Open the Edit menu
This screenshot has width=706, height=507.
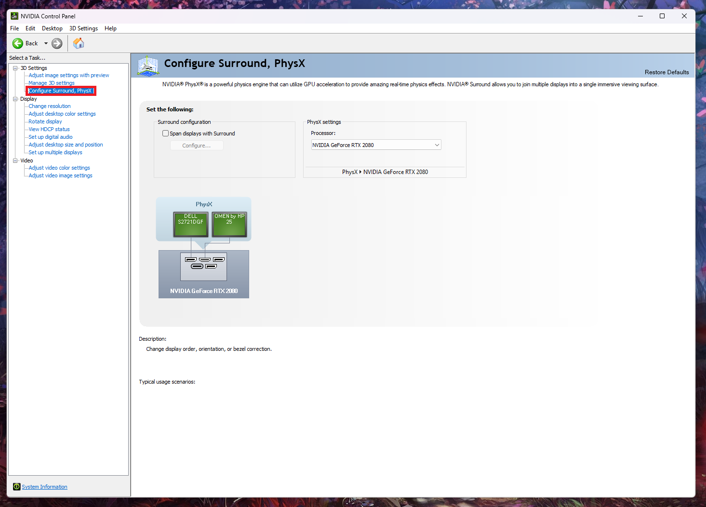click(30, 28)
